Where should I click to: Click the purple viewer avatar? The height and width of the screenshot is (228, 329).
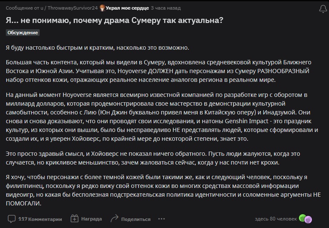pos(308,219)
